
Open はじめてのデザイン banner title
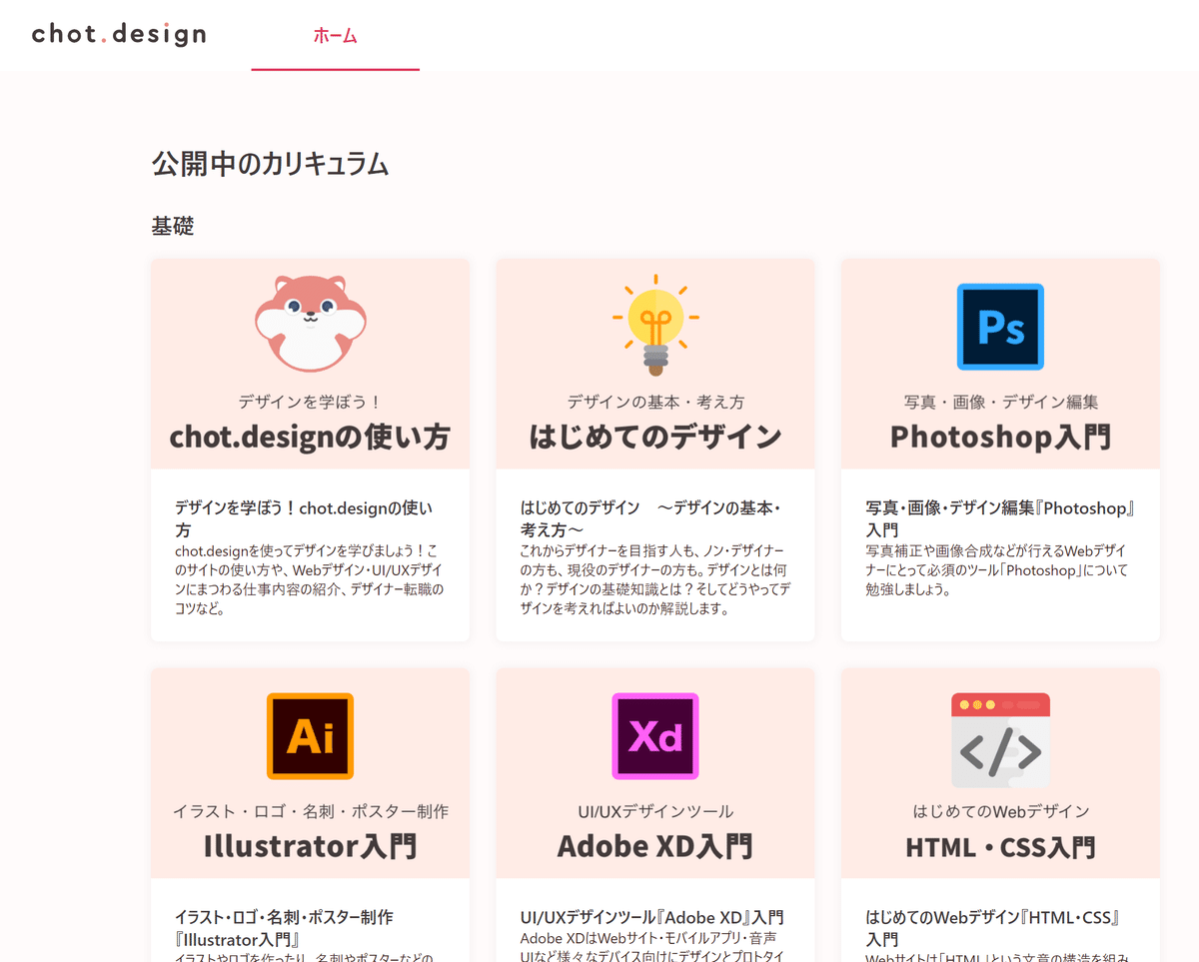655,437
